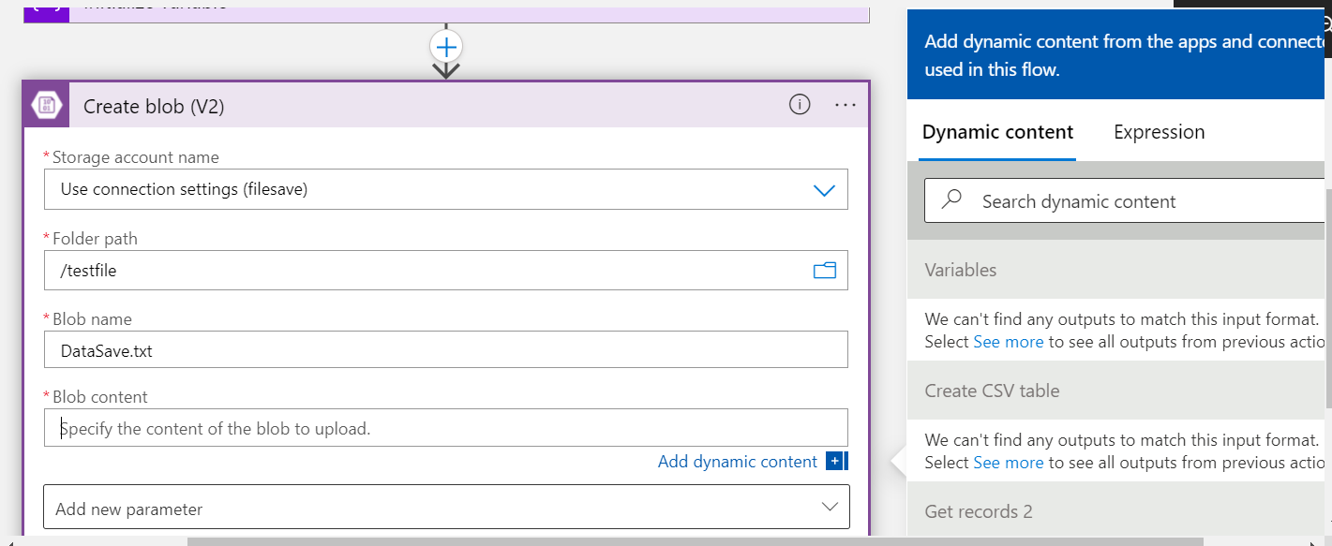1332x546 pixels.
Task: Expand the Storage account name dropdown
Action: point(824,189)
